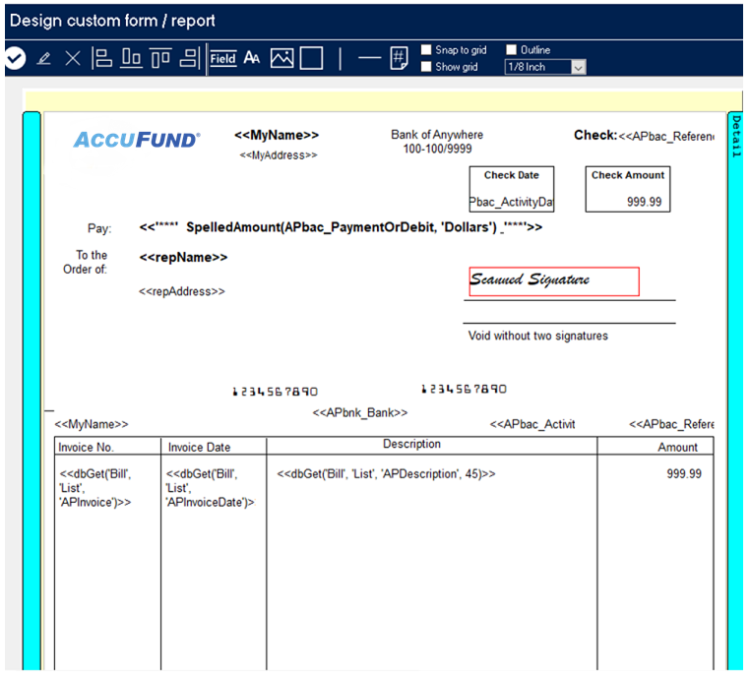The width and height of the screenshot is (750, 676).
Task: Select the Scanned Signature image box
Action: tap(553, 281)
